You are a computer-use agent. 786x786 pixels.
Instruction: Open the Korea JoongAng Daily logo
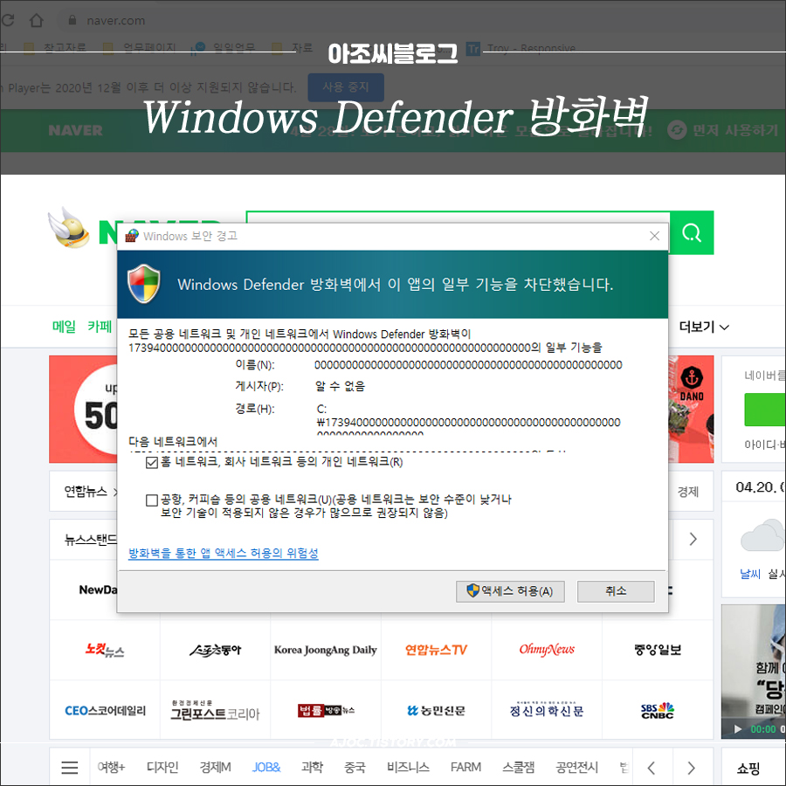click(x=326, y=650)
